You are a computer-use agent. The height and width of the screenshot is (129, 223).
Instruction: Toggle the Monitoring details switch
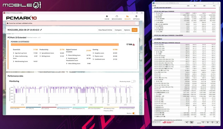(133, 81)
